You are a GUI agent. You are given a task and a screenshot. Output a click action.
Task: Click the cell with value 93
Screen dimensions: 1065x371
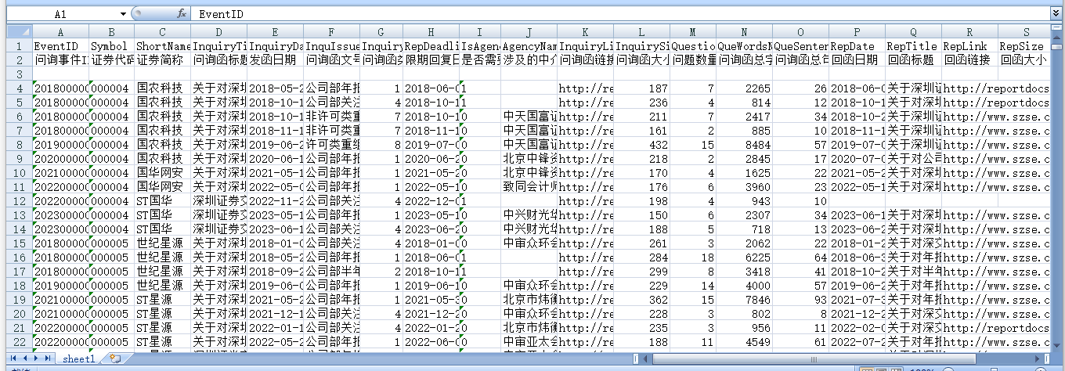tap(800, 300)
